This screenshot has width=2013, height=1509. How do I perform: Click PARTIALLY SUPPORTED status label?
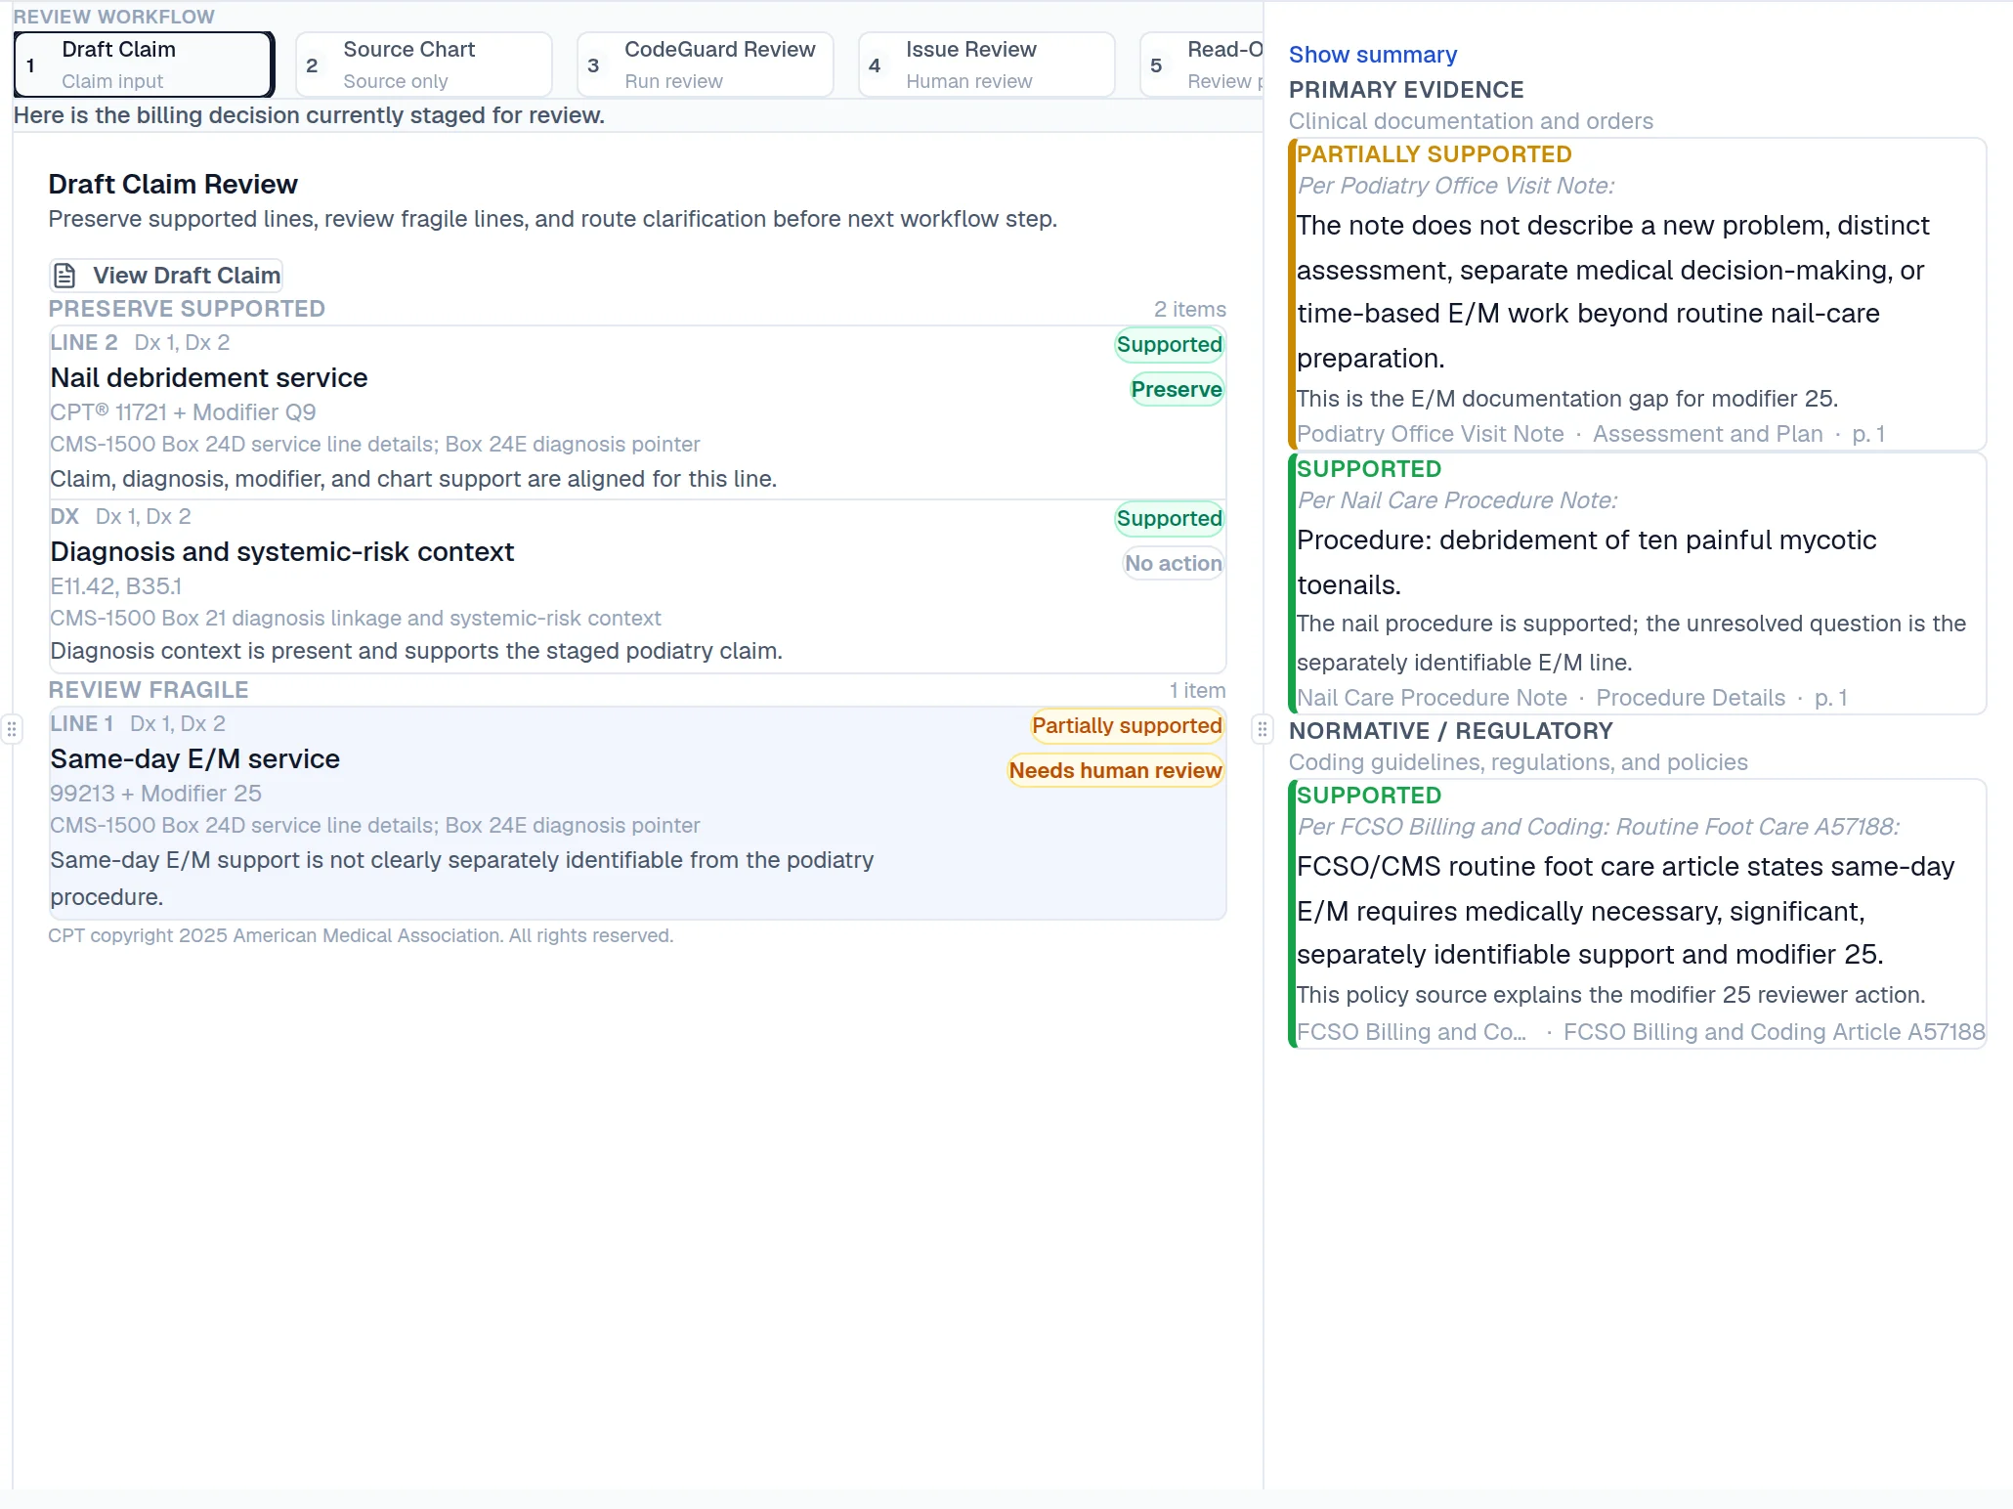[1434, 154]
